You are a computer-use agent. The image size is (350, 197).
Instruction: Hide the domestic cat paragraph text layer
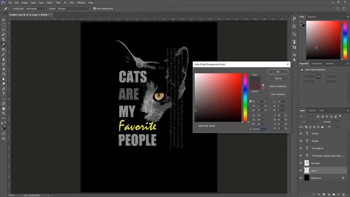tap(301, 155)
